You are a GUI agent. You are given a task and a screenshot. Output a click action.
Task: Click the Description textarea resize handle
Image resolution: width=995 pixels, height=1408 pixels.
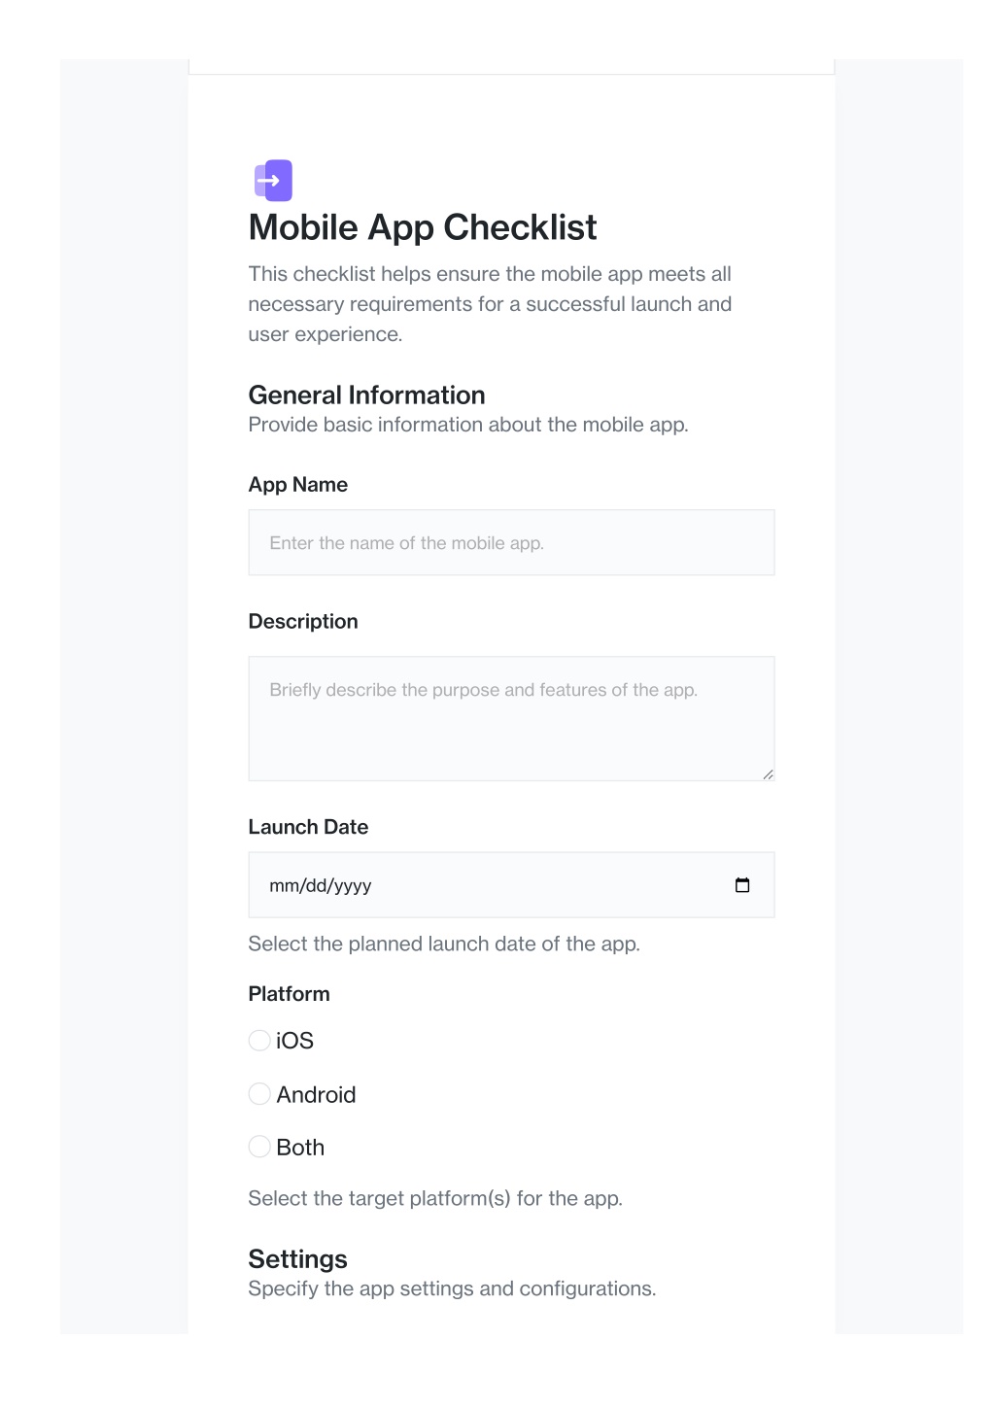tap(768, 774)
